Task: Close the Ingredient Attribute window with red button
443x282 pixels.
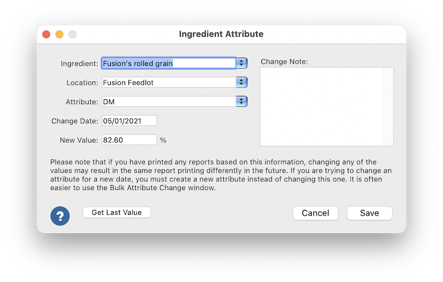Action: (47, 34)
